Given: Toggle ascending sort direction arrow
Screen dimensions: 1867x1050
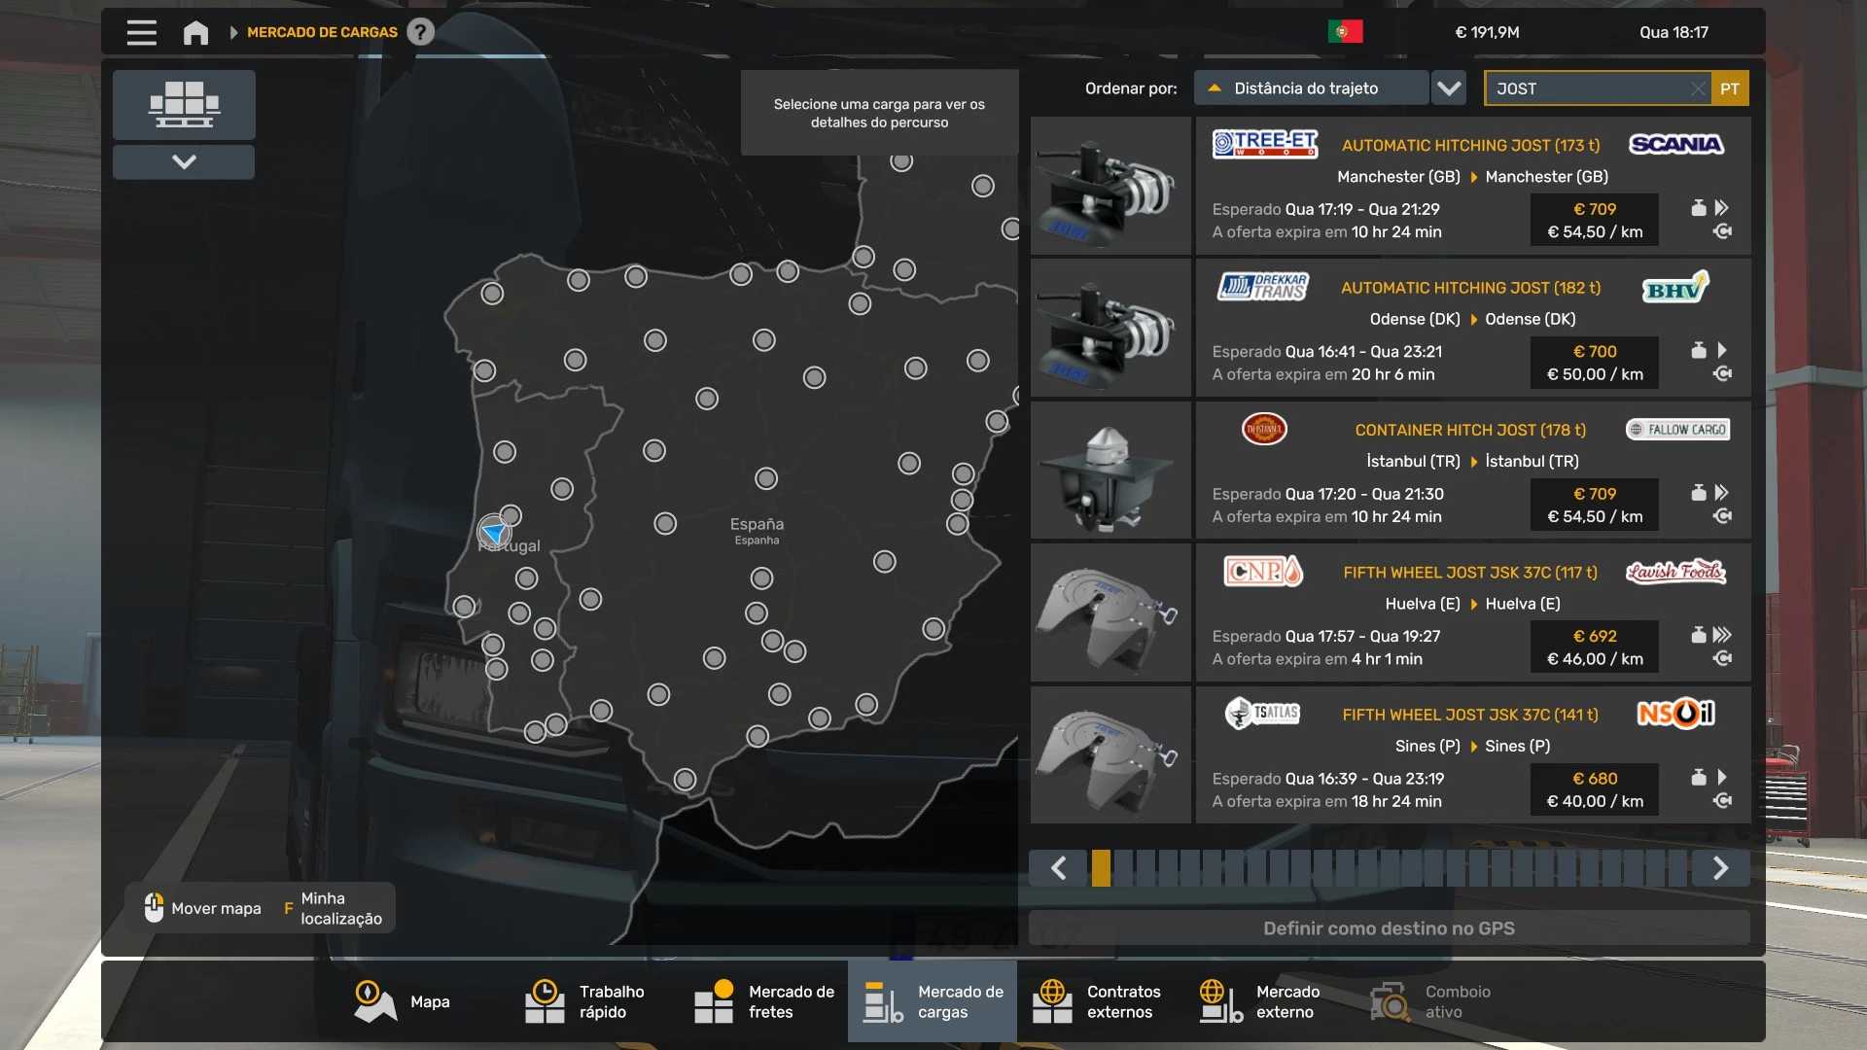Looking at the screenshot, I should pos(1214,88).
